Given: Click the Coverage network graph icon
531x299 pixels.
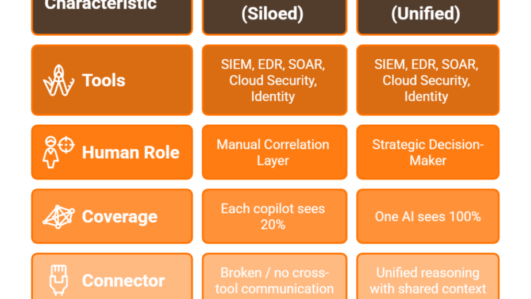Looking at the screenshot, I should tap(59, 217).
